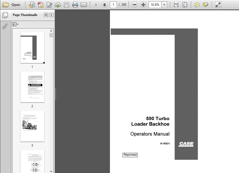
Task: Click the 'Operators Manual' text
Action: coord(150,134)
